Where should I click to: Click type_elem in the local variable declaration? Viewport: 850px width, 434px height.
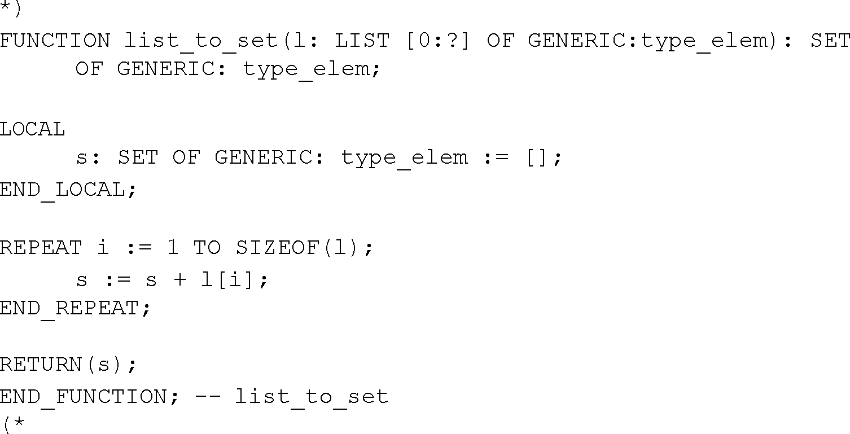tap(404, 157)
